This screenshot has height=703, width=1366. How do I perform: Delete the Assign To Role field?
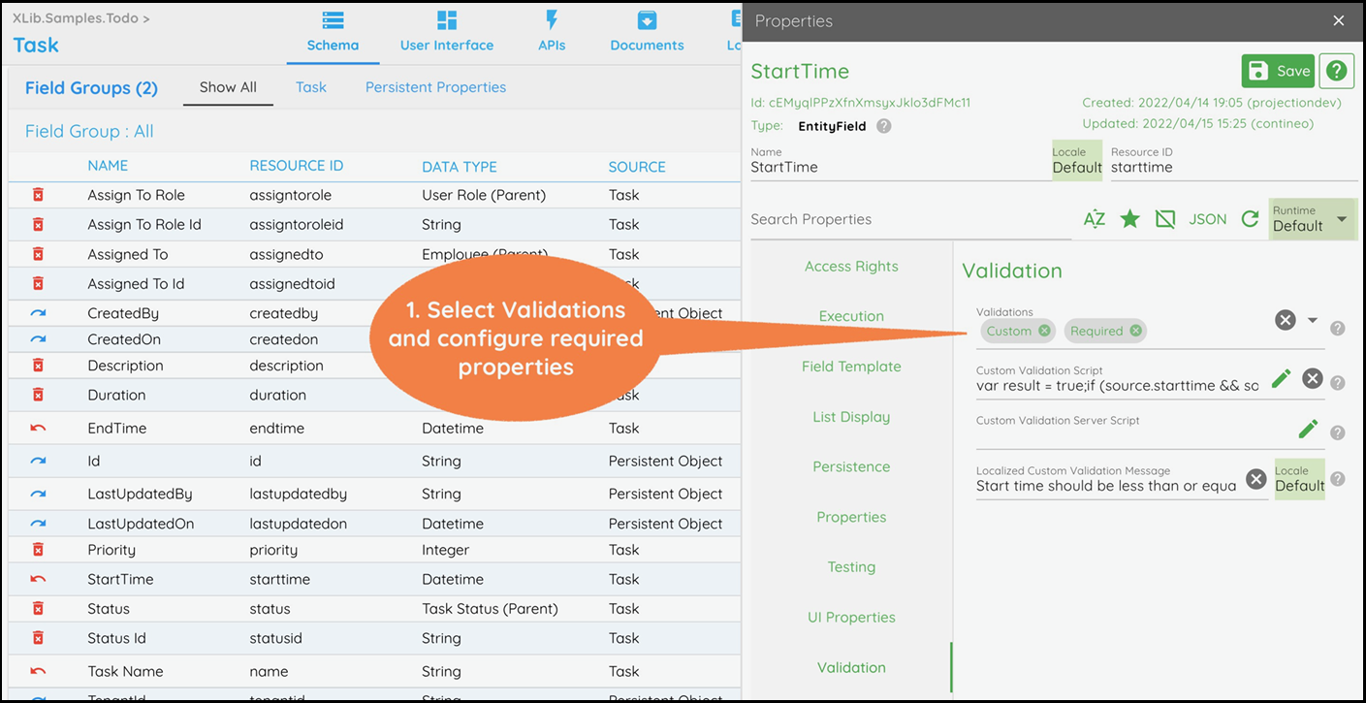[x=39, y=195]
